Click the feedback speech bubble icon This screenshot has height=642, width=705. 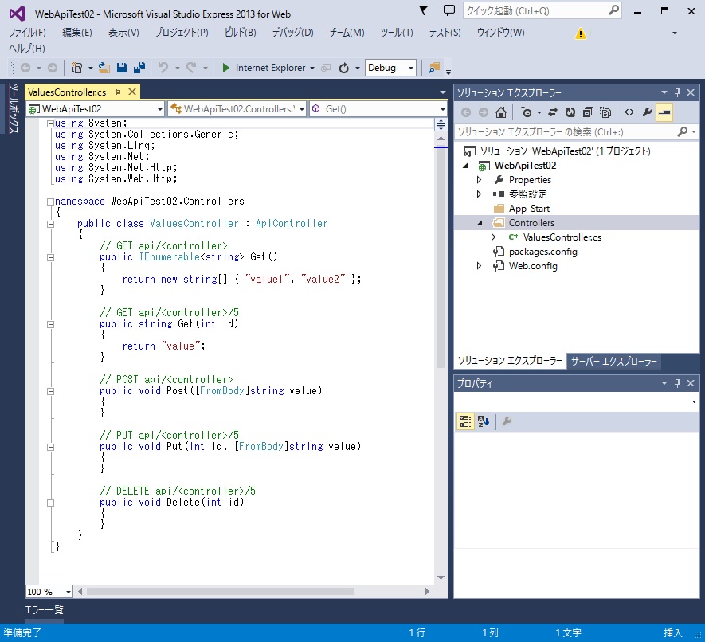tap(448, 10)
